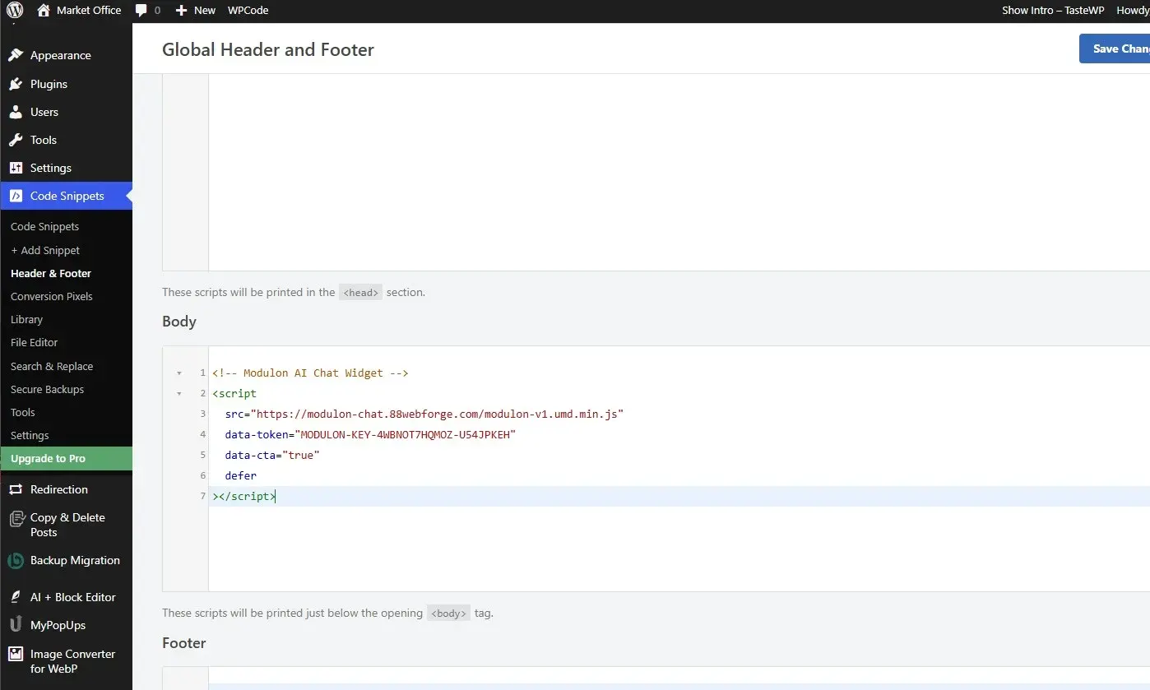Click the closing </script> line
Viewport: 1150px width, 690px height.
(244, 497)
